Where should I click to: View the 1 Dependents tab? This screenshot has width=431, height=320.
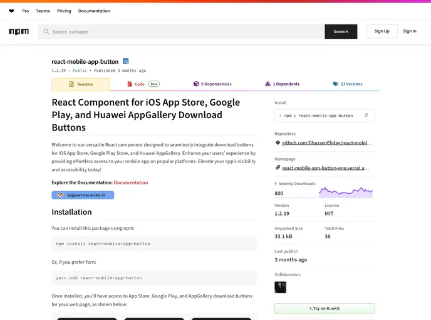(283, 84)
